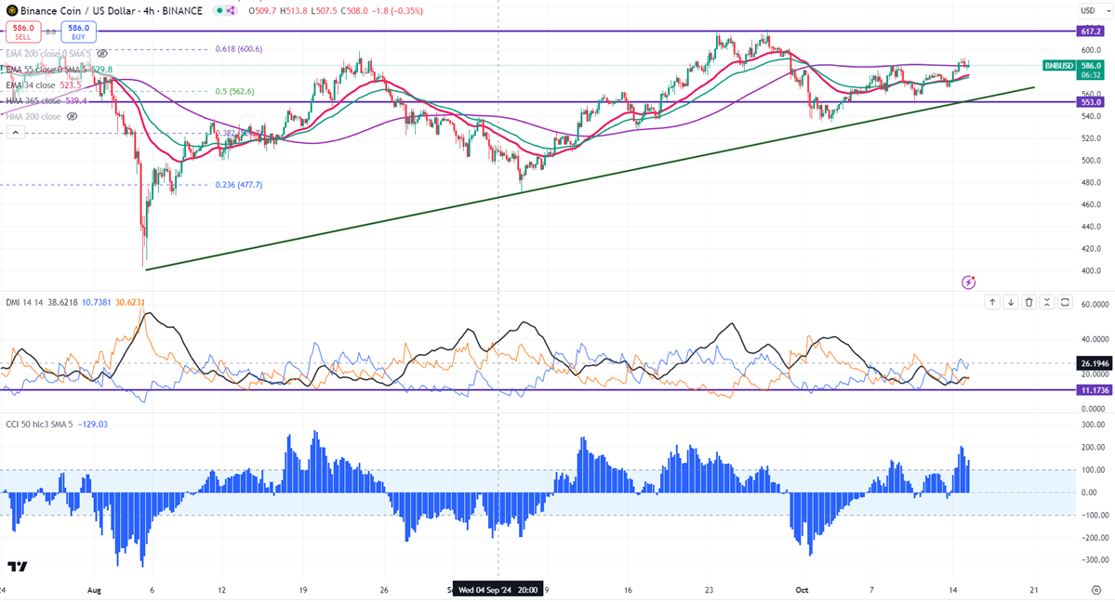Select the EMA 34 close indicator legend
This screenshot has width=1115, height=602.
coord(44,85)
